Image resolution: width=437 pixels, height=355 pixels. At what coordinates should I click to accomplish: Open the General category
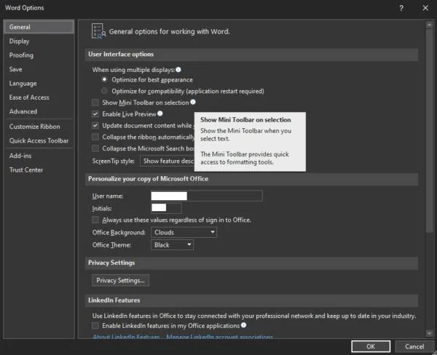[x=39, y=27]
